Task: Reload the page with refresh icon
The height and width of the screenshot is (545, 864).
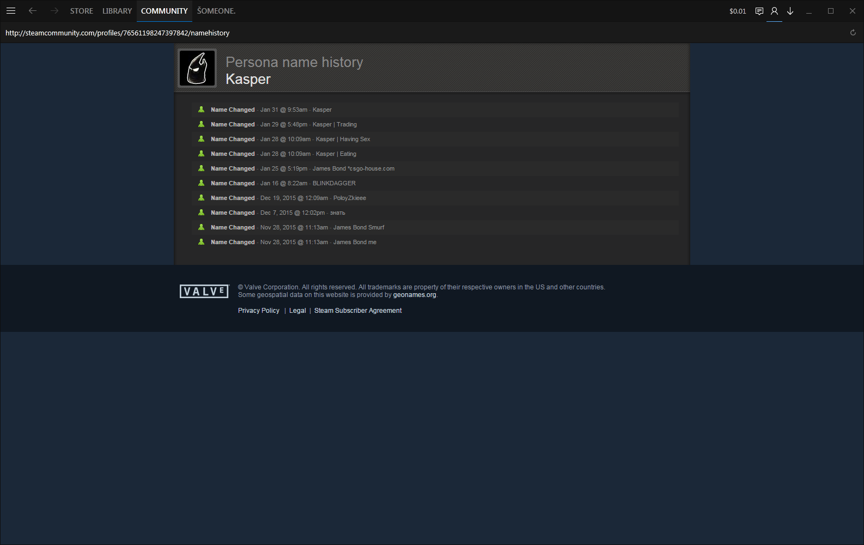Action: (x=853, y=33)
